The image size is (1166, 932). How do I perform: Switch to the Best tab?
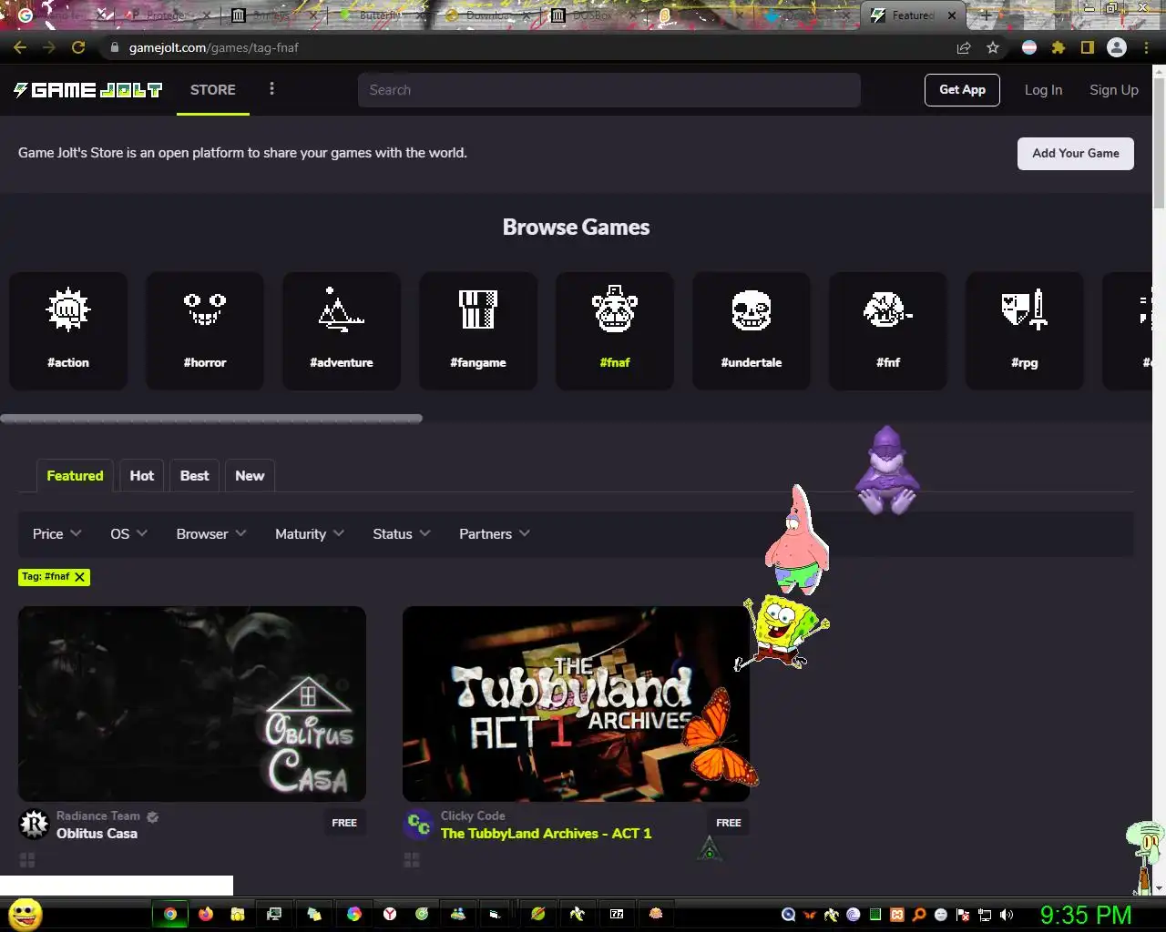pos(194,476)
